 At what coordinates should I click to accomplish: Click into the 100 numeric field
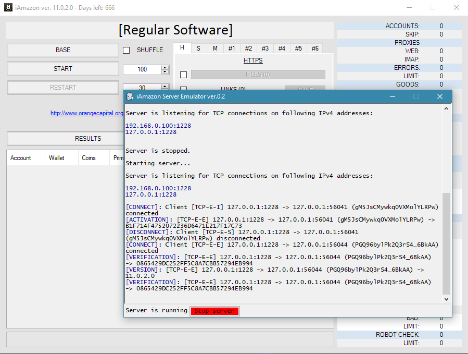click(x=142, y=69)
